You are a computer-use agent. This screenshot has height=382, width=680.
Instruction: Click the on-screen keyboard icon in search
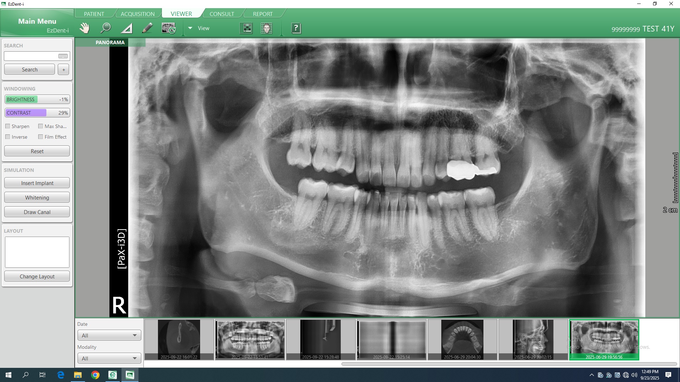click(63, 56)
